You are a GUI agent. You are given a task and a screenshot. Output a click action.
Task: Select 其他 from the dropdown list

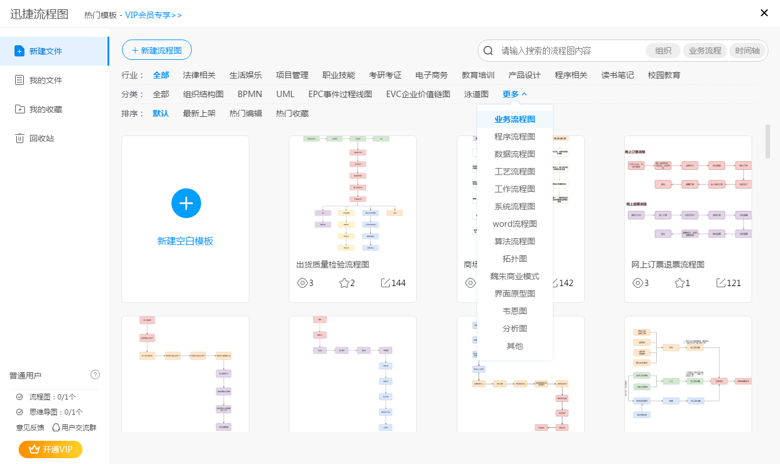click(x=515, y=346)
